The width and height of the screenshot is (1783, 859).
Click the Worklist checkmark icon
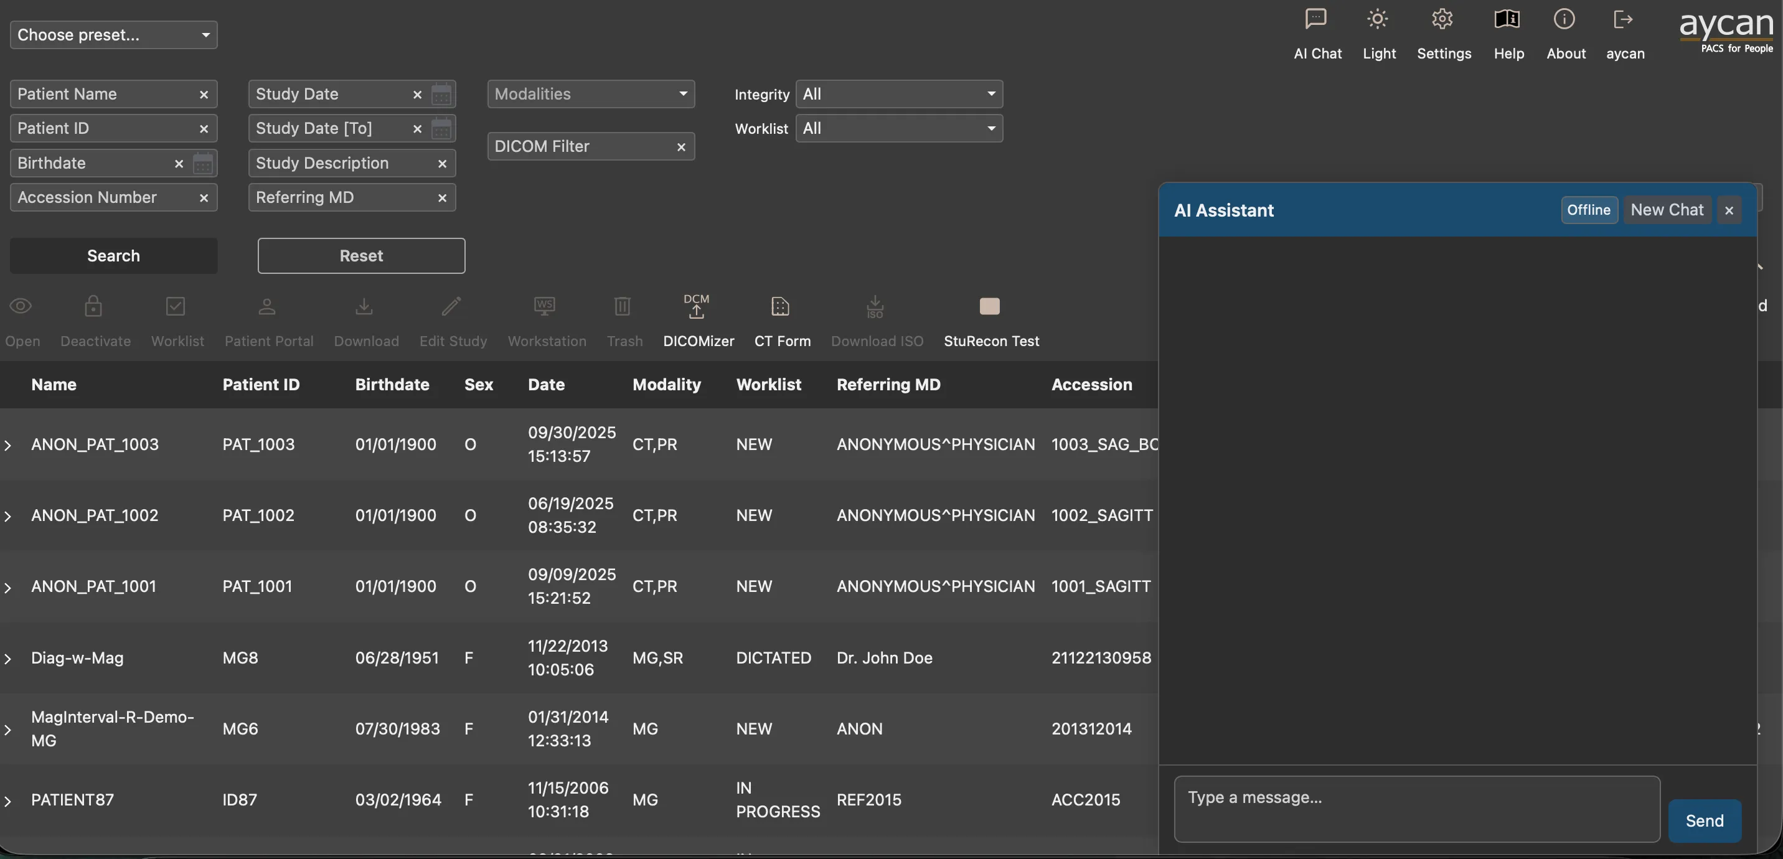click(x=176, y=306)
